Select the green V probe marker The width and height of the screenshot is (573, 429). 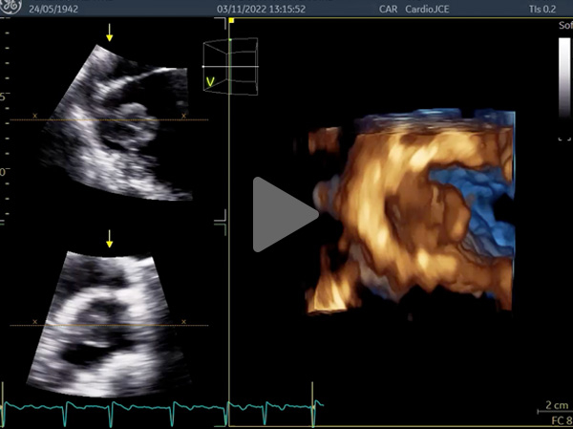pos(210,83)
